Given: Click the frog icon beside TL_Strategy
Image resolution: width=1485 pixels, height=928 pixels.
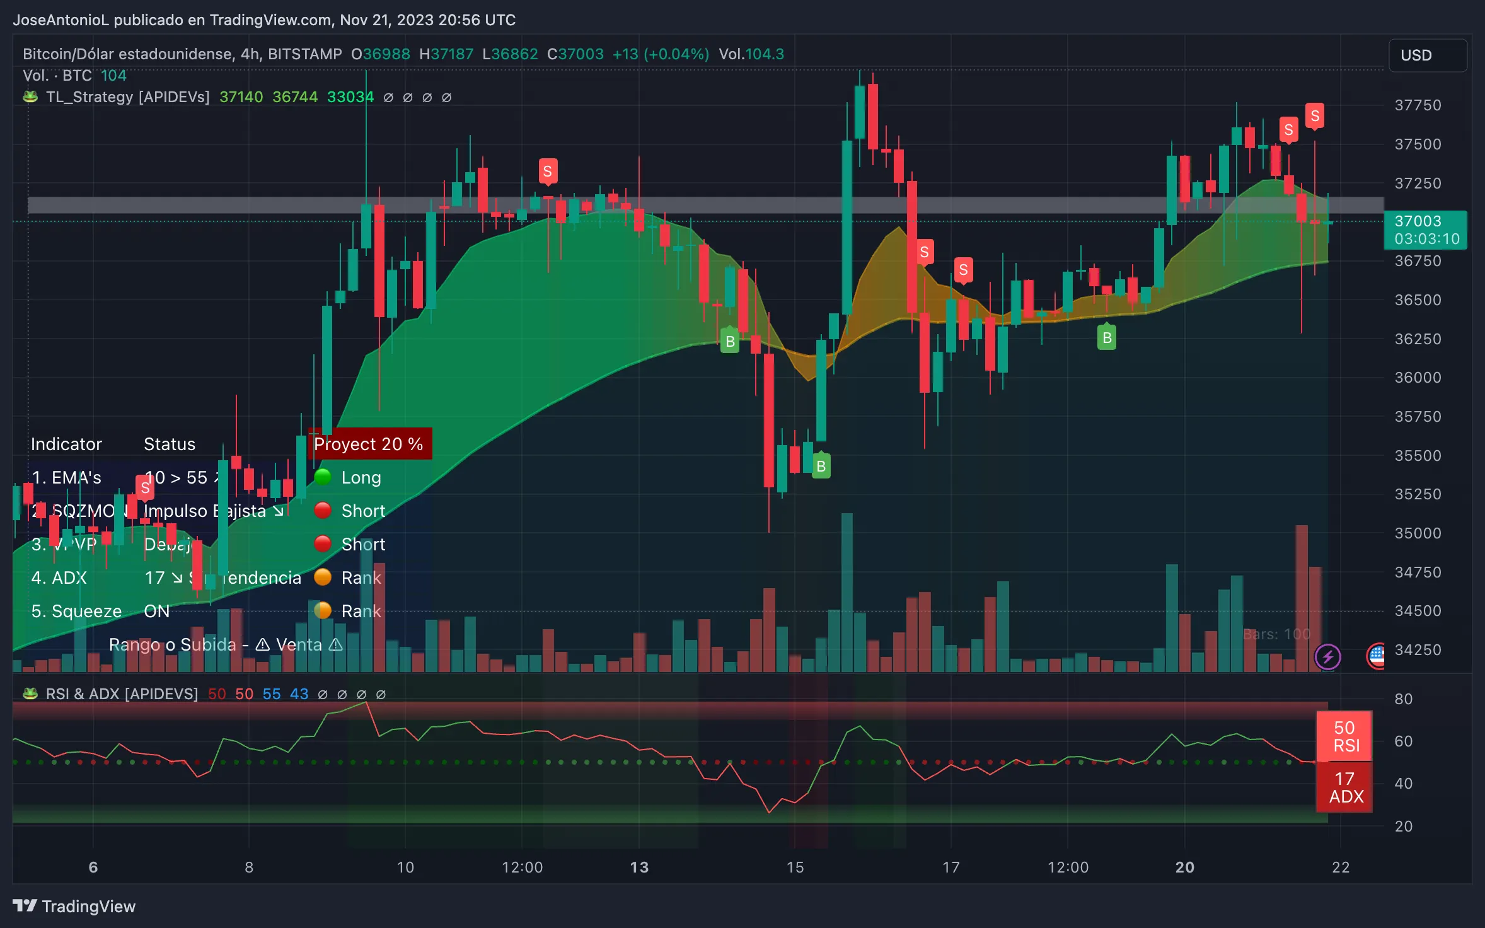Looking at the screenshot, I should [x=30, y=97].
